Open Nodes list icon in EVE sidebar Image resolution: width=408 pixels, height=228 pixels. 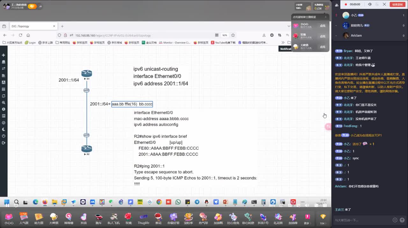pyautogui.click(x=4, y=62)
